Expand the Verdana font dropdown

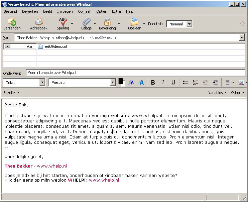coord(113,82)
